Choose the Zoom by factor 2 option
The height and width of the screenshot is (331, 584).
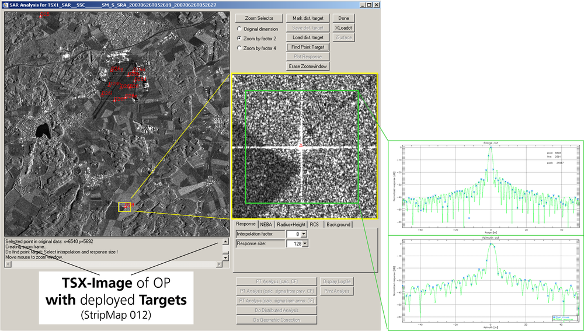tap(239, 38)
